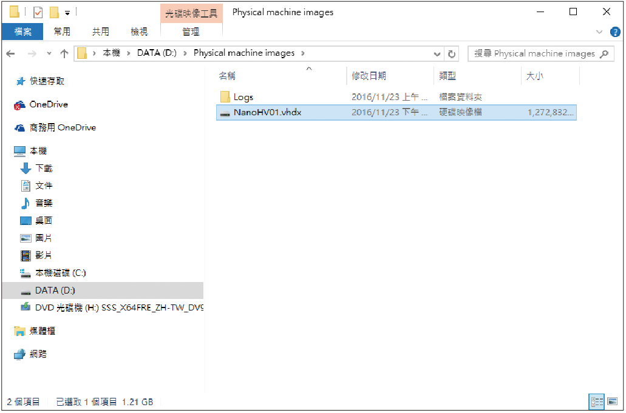
Task: Select 網路 in navigation pane
Action: (38, 354)
